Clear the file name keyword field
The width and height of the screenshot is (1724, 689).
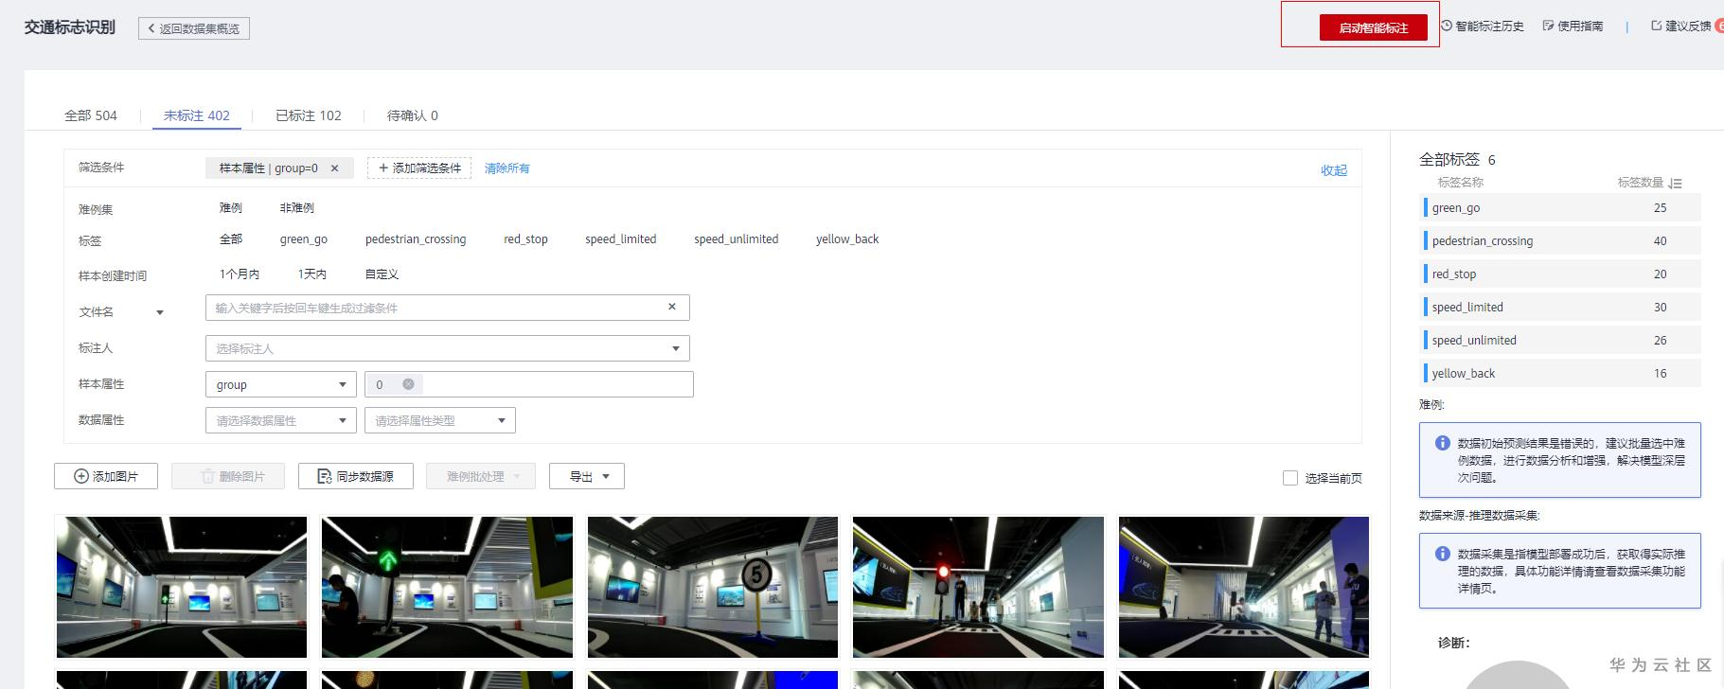tap(672, 307)
